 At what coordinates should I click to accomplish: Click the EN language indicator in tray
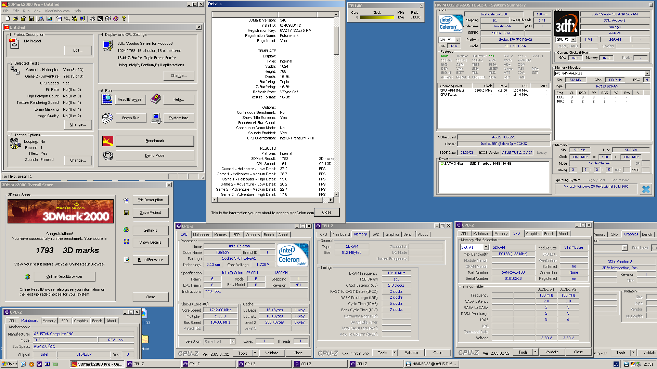coord(616,364)
